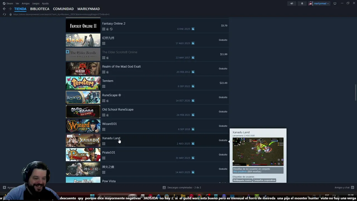Click review icon beside 17 AGO 2023

pyautogui.click(x=193, y=43)
